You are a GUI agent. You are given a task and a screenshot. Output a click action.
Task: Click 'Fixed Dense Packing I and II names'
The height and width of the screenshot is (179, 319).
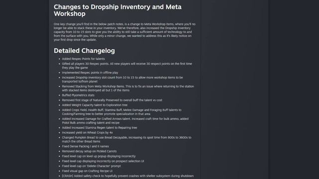tap(85, 146)
